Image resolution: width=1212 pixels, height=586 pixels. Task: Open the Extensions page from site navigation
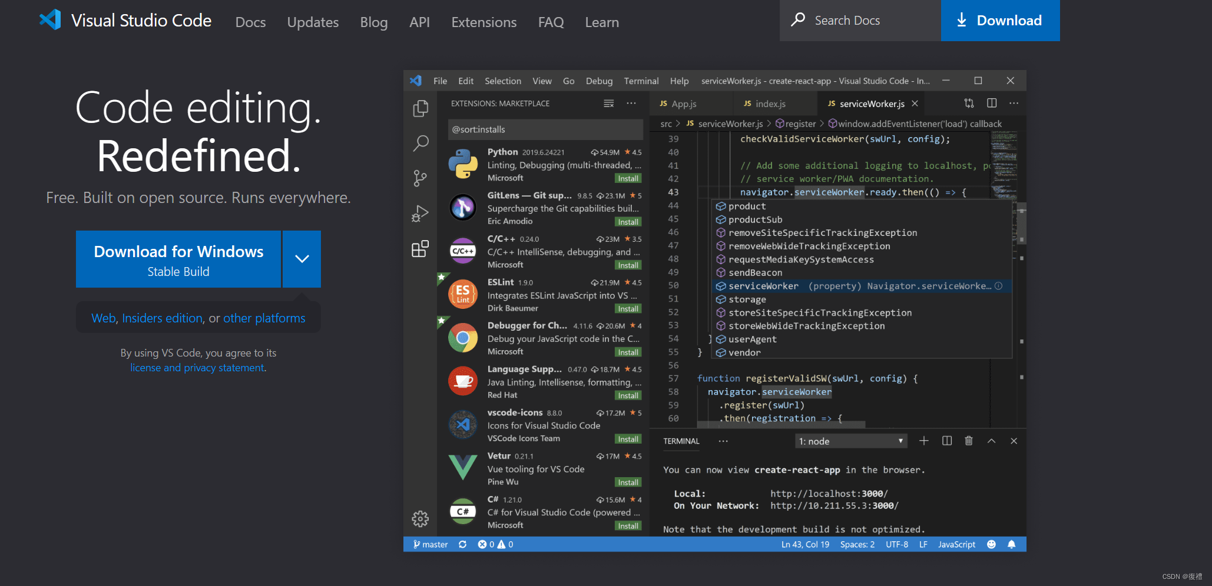coord(484,22)
